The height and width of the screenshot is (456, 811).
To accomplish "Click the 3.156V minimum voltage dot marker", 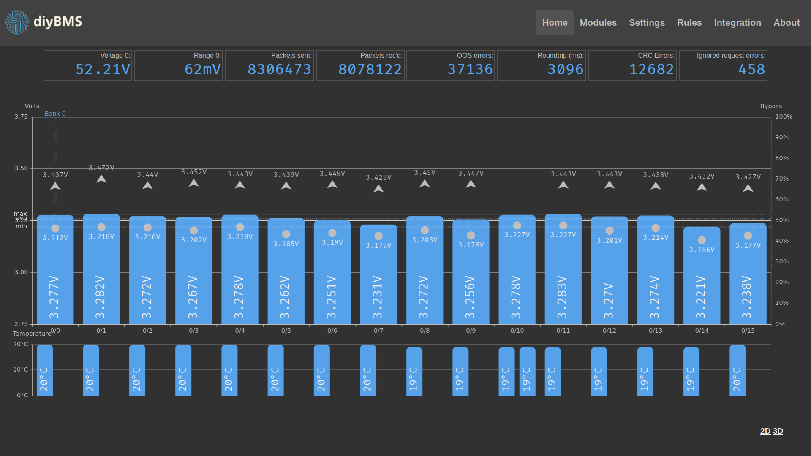I will [702, 240].
